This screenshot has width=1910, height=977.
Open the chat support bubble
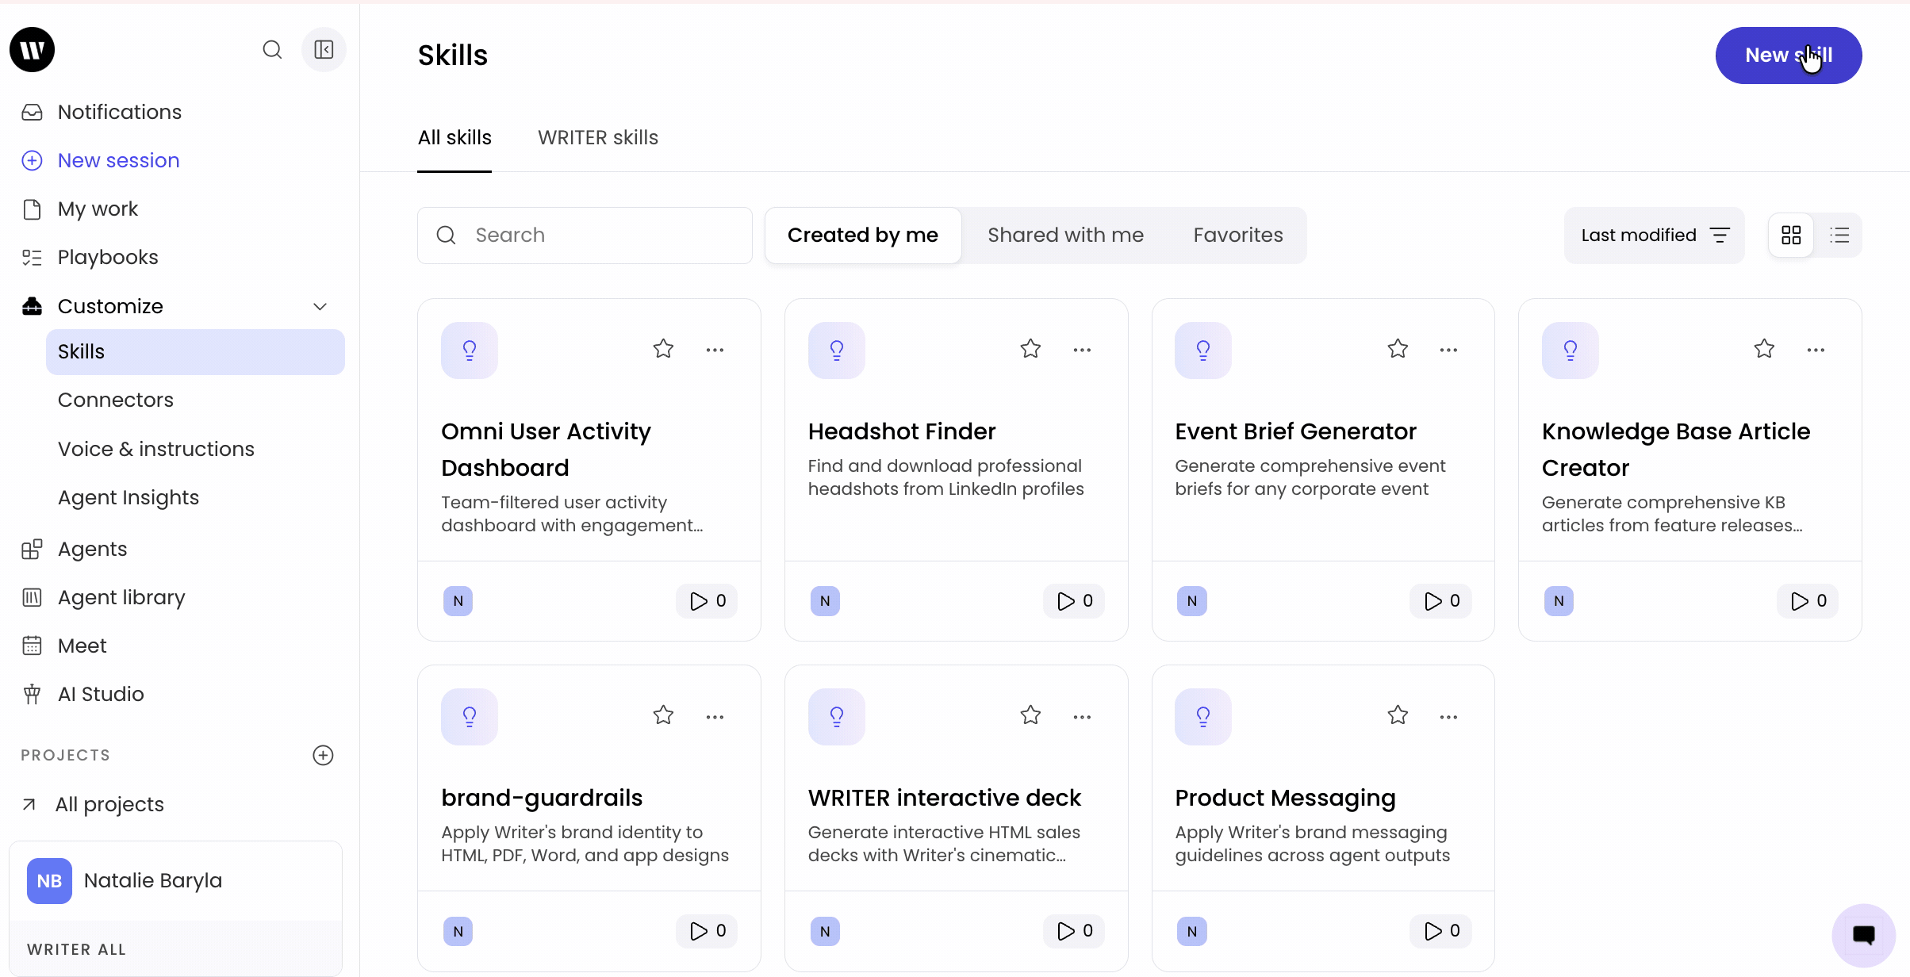[x=1864, y=935]
